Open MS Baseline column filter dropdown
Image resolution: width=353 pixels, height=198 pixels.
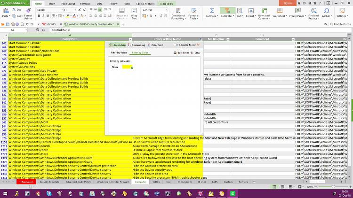click(x=228, y=39)
